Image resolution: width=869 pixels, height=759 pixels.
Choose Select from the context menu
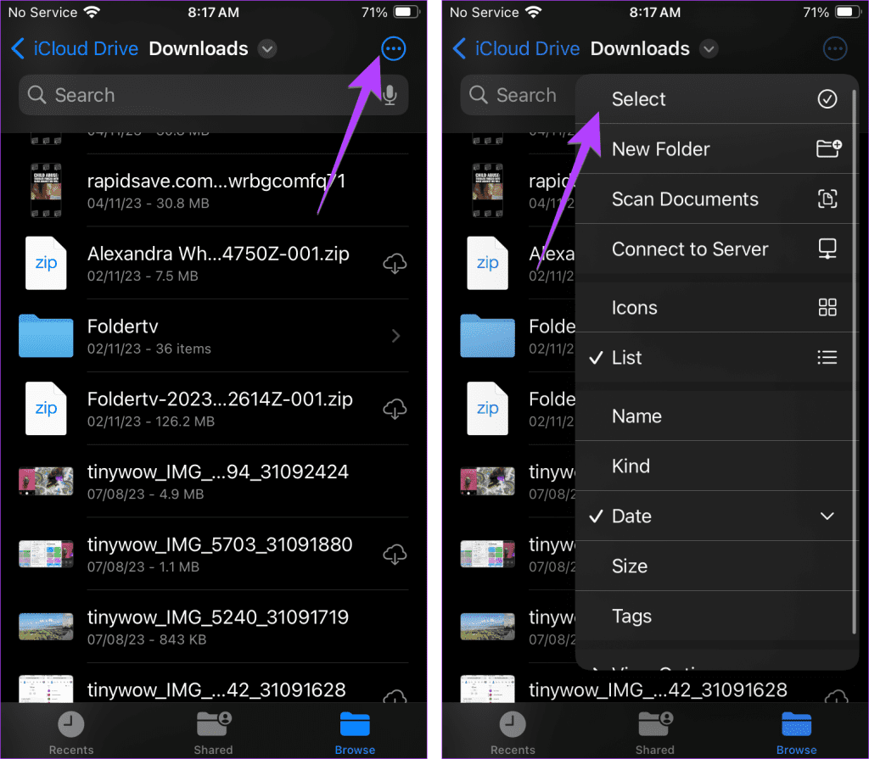tap(638, 98)
